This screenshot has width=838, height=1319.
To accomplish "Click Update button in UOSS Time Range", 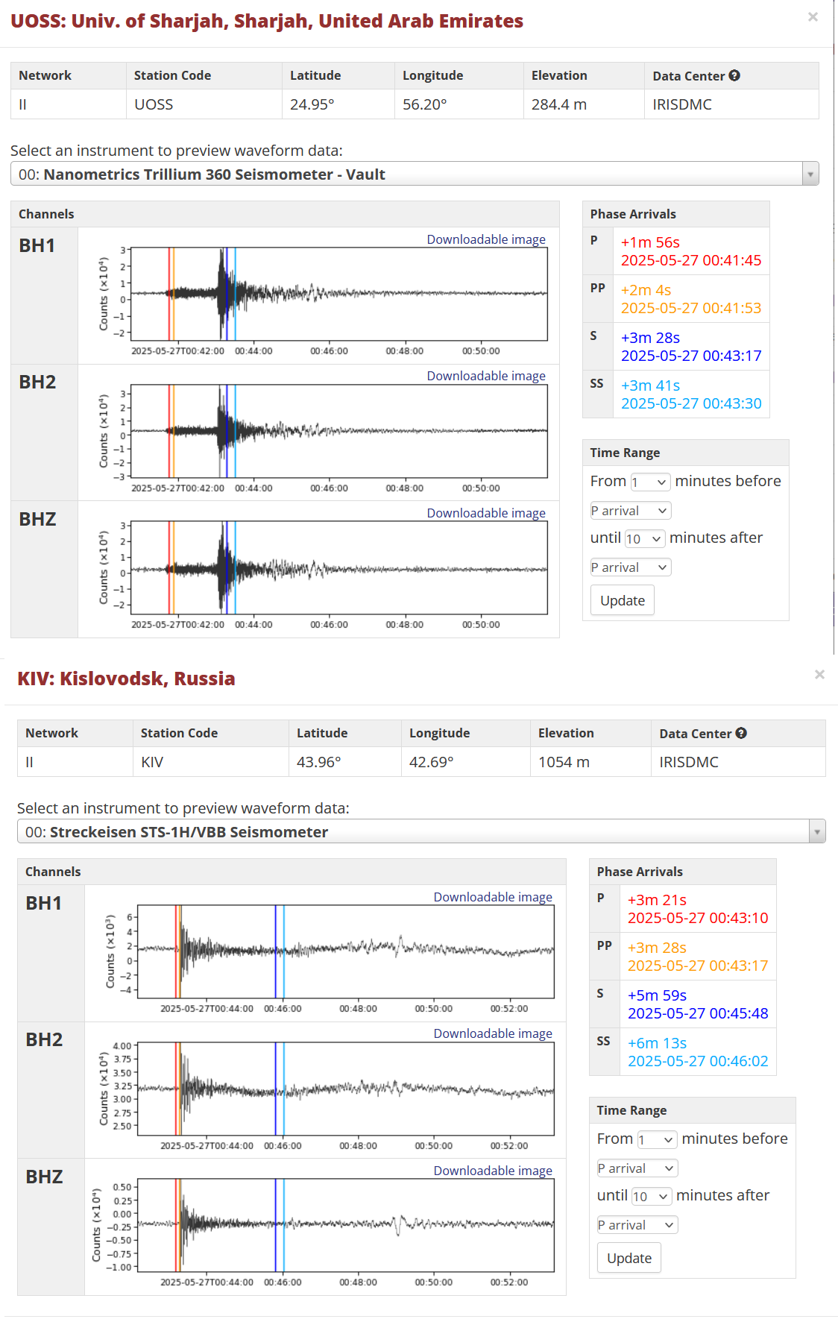I will (623, 600).
